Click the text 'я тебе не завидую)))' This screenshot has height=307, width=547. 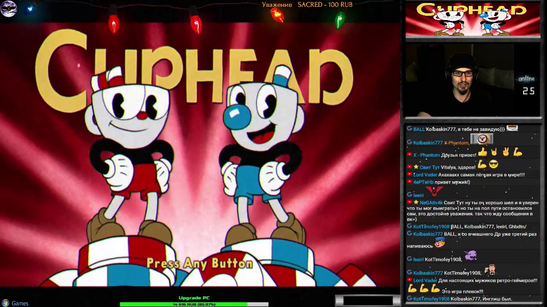(481, 129)
